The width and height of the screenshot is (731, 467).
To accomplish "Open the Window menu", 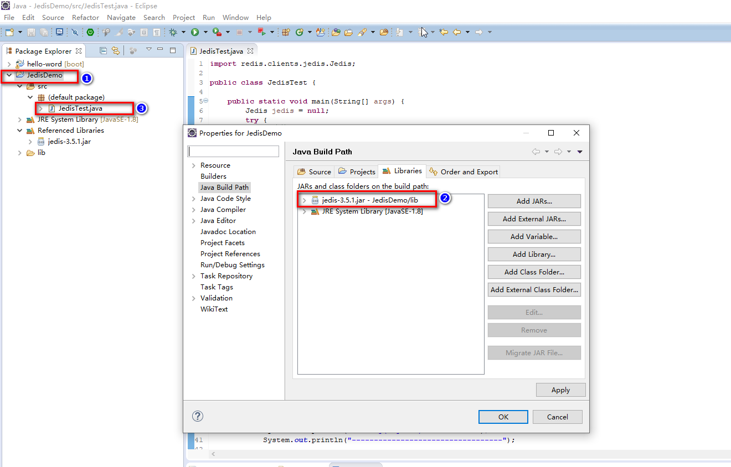I will tap(235, 17).
